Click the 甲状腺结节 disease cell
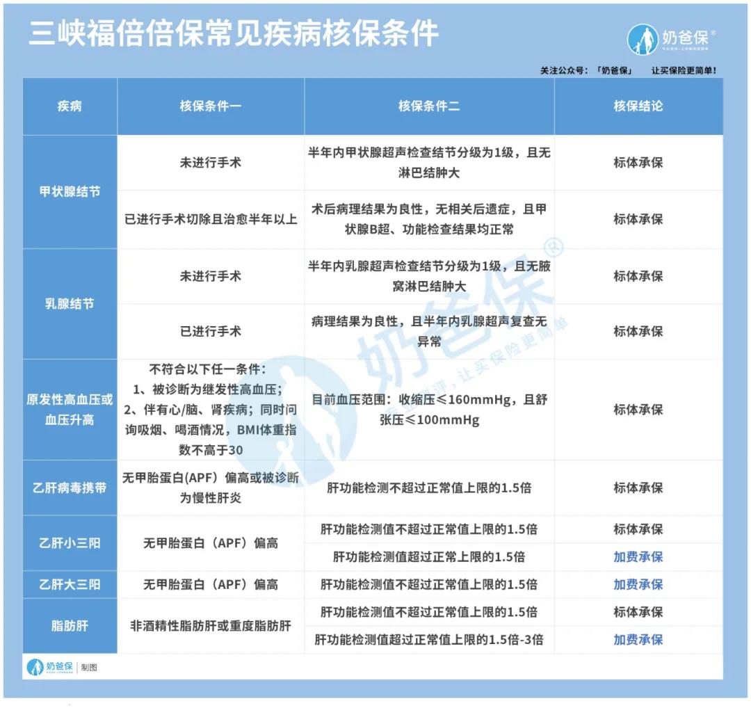This screenshot has width=751, height=708. 70,192
